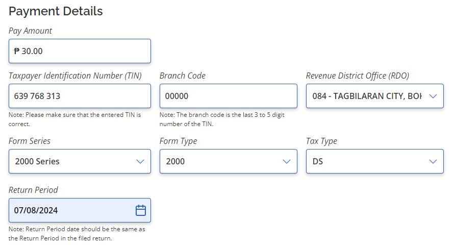This screenshot has height=246, width=455.
Task: Click the date text 07/08/2024
Action: (36, 210)
